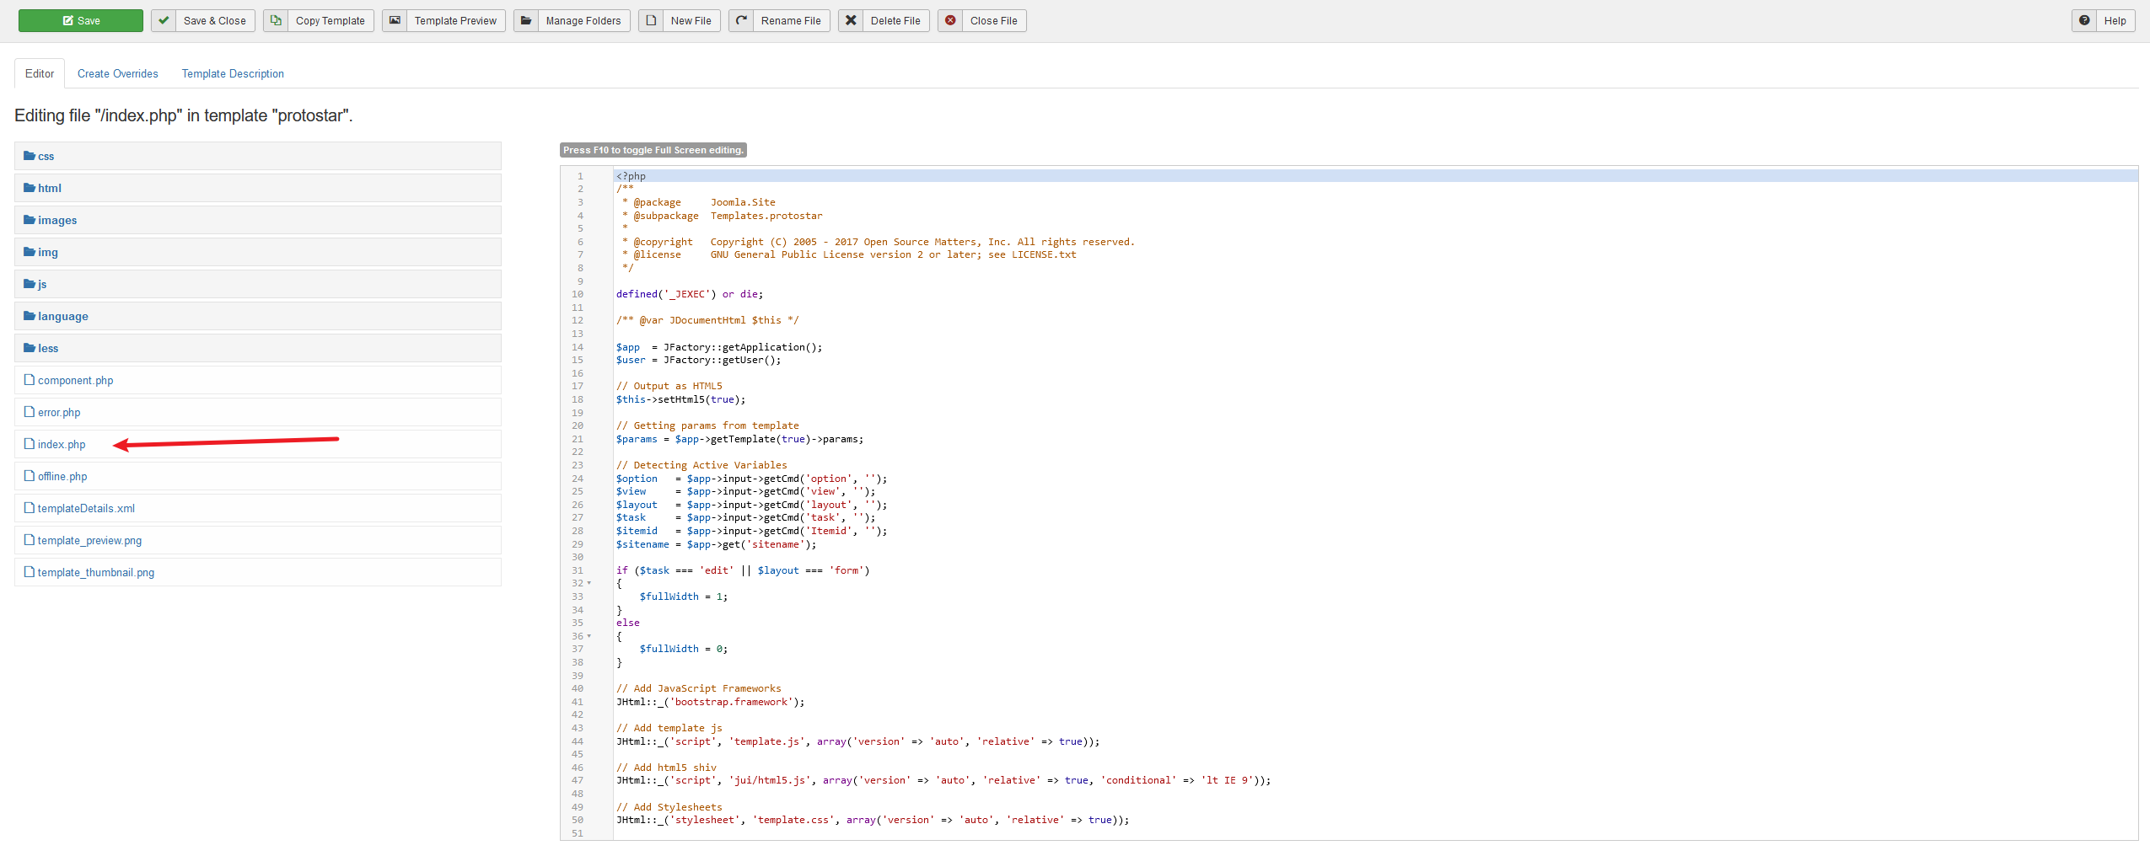Click the Help question mark icon
The height and width of the screenshot is (856, 2150).
pyautogui.click(x=2084, y=21)
